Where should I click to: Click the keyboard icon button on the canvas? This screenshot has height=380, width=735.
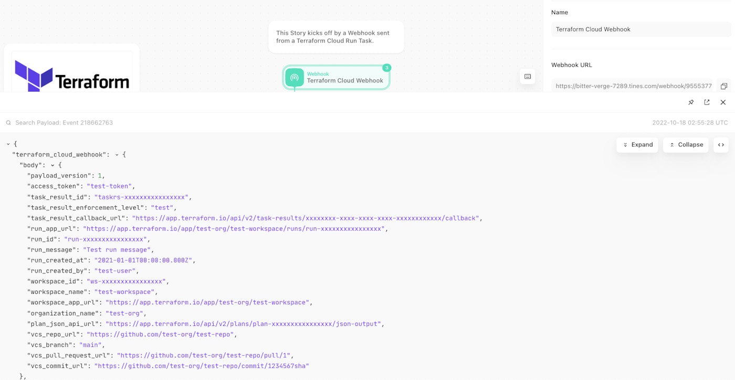(x=528, y=77)
